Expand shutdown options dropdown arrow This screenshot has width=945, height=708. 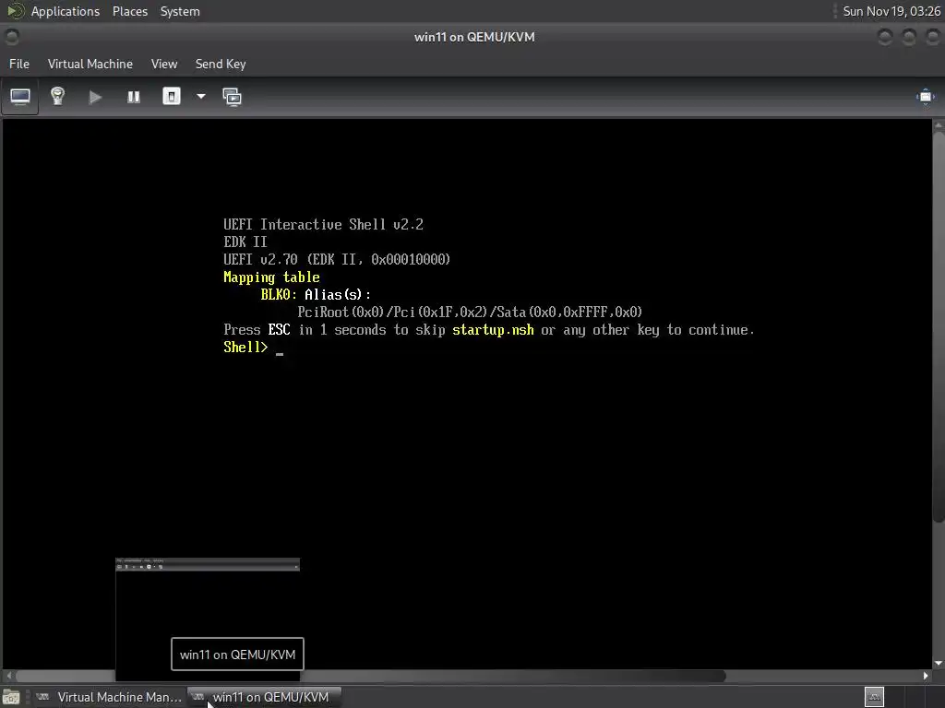tap(201, 96)
